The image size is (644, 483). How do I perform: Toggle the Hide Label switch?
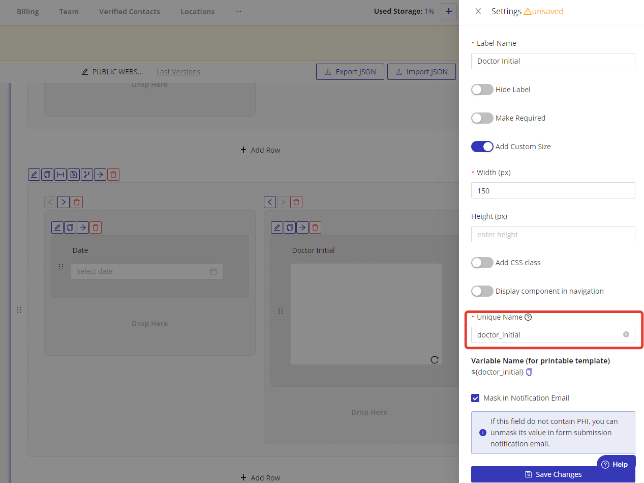[x=482, y=90]
